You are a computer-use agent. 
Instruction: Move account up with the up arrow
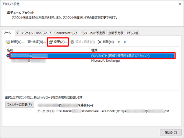pos(118,42)
